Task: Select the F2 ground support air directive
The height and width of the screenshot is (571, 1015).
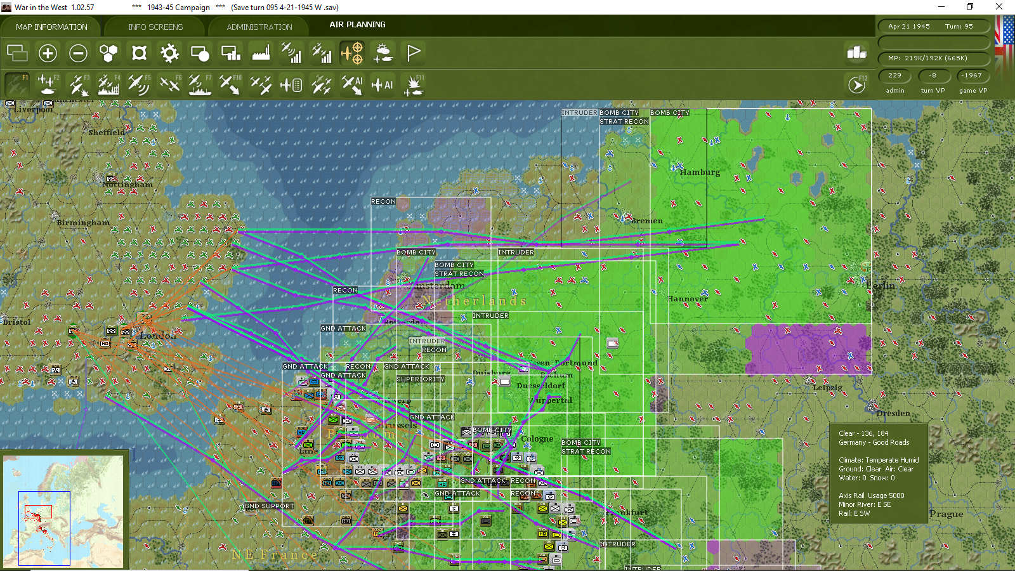Action: [x=48, y=84]
